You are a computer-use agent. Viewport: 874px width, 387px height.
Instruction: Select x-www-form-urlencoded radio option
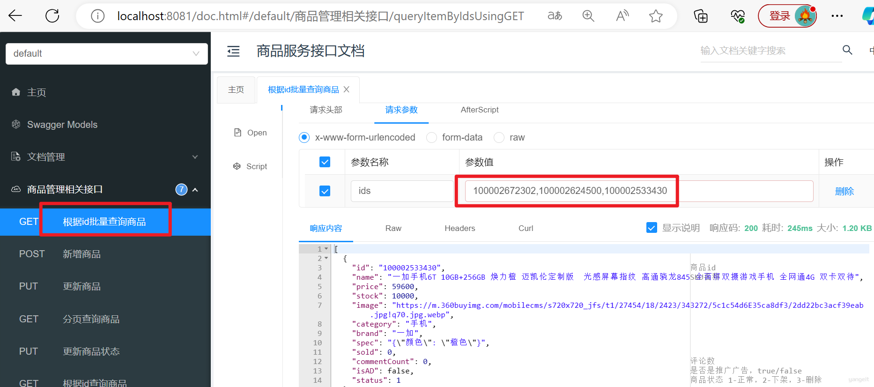pos(304,137)
